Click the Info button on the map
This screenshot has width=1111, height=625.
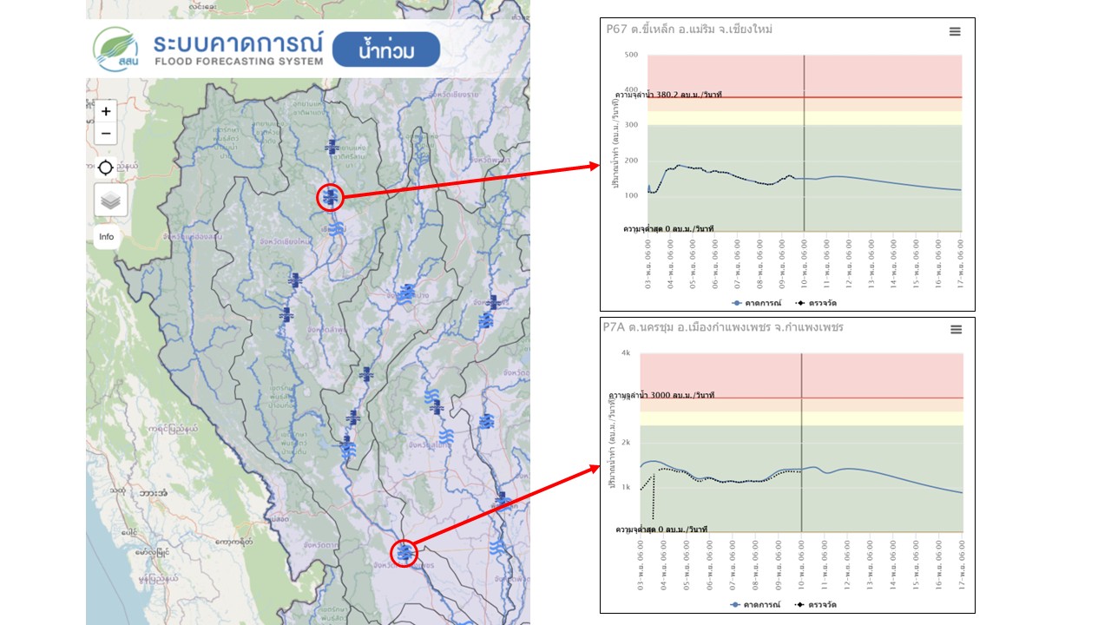106,237
